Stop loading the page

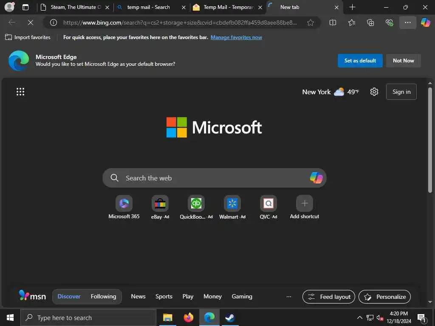click(x=31, y=22)
